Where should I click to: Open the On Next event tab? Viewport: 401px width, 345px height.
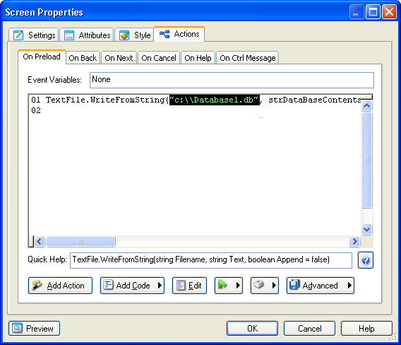(x=119, y=58)
